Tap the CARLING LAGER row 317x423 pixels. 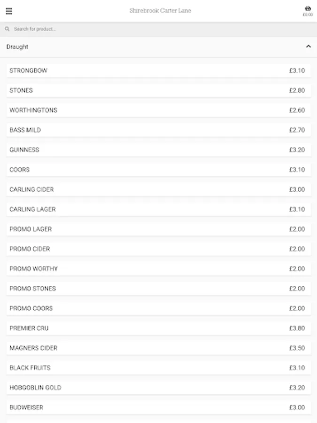point(158,209)
